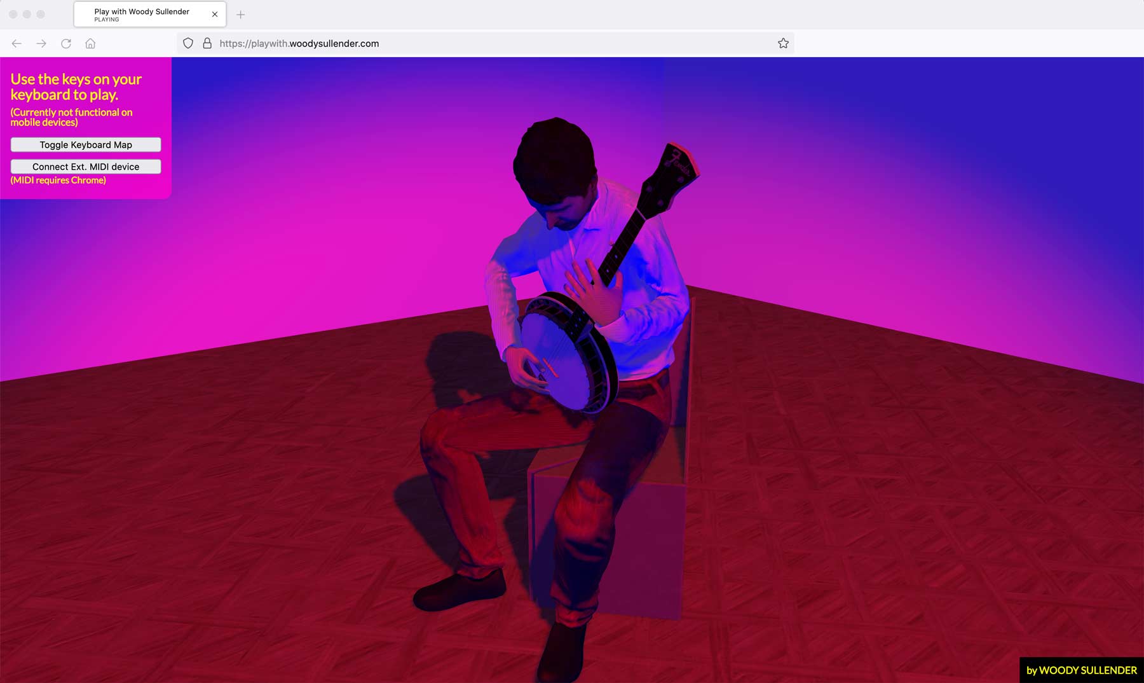View site security via the padlock icon
The width and height of the screenshot is (1144, 683).
pos(207,43)
